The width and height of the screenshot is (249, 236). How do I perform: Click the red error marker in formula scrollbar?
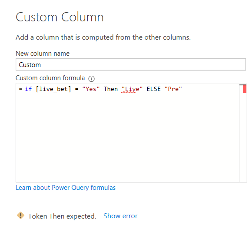(245, 89)
